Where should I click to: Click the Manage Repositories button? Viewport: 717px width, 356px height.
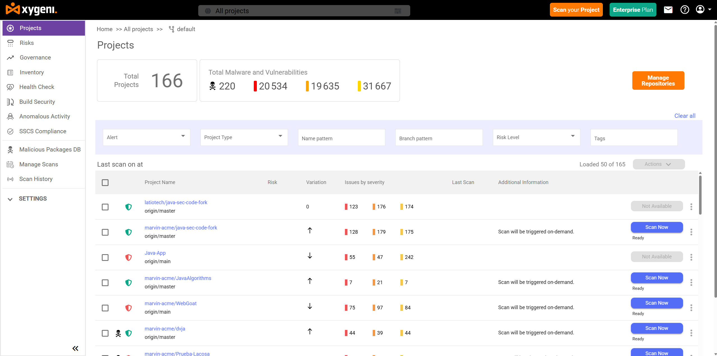(x=658, y=81)
